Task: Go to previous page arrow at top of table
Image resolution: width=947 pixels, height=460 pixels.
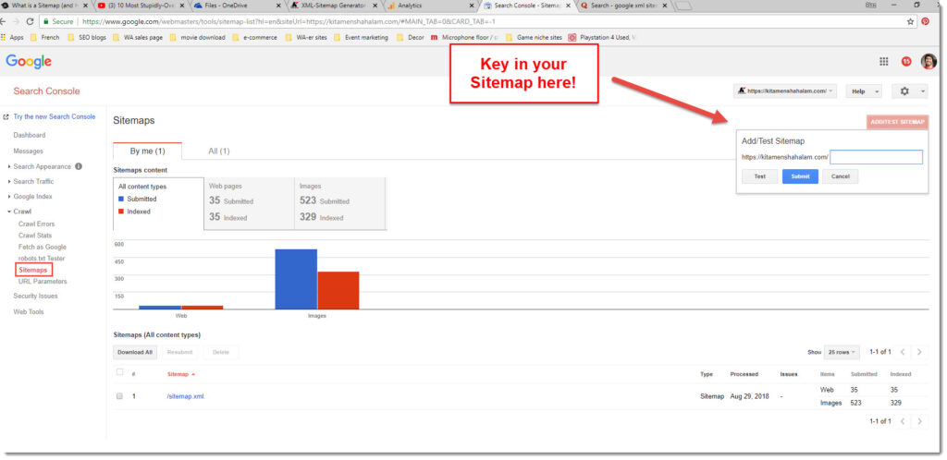Action: pos(903,352)
